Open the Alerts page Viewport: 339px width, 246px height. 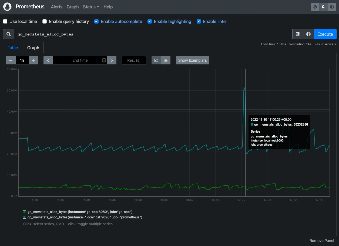(57, 7)
